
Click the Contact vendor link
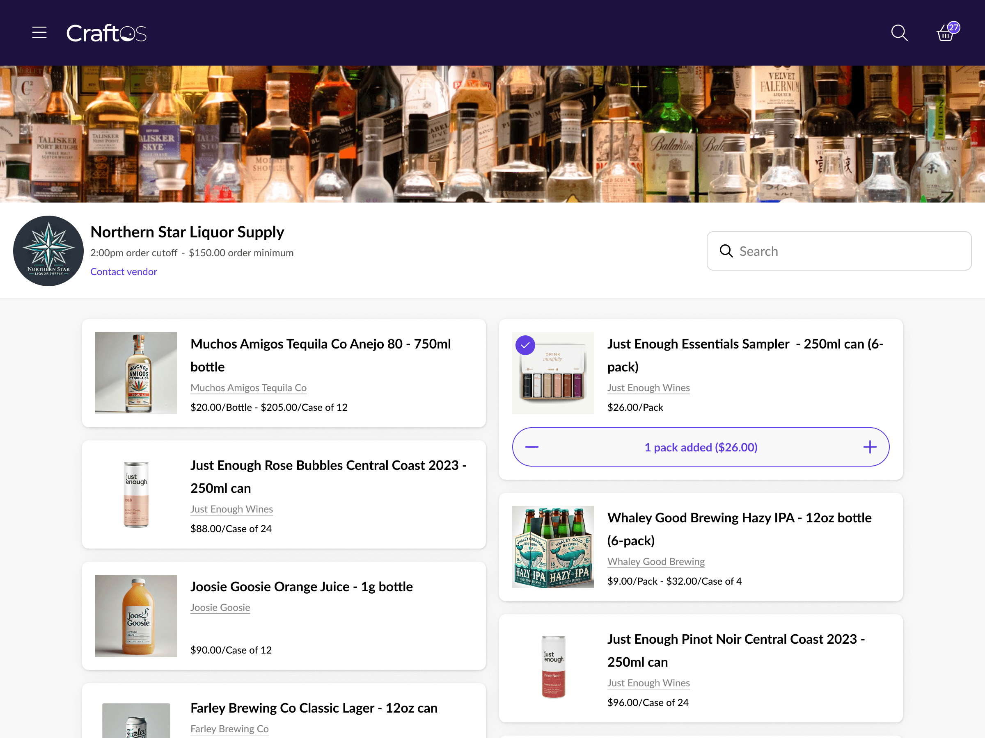click(x=124, y=271)
